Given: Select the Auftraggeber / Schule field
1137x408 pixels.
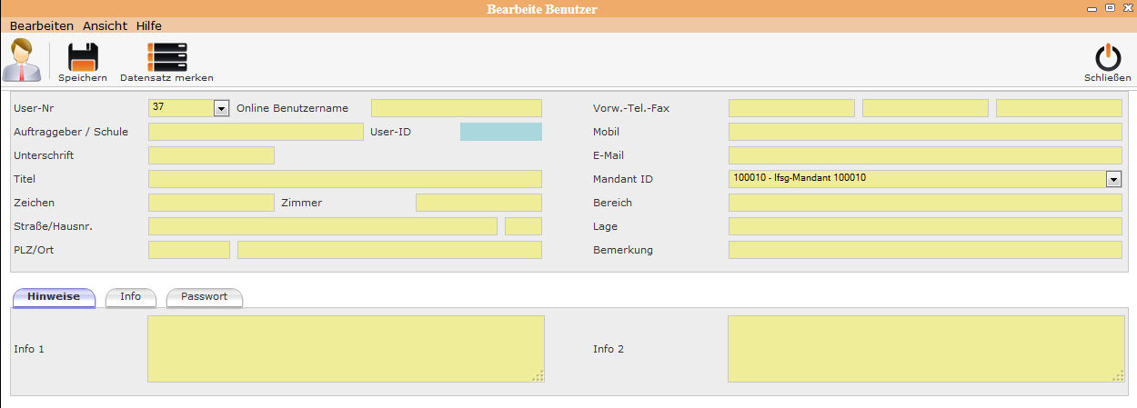Looking at the screenshot, I should coord(255,132).
